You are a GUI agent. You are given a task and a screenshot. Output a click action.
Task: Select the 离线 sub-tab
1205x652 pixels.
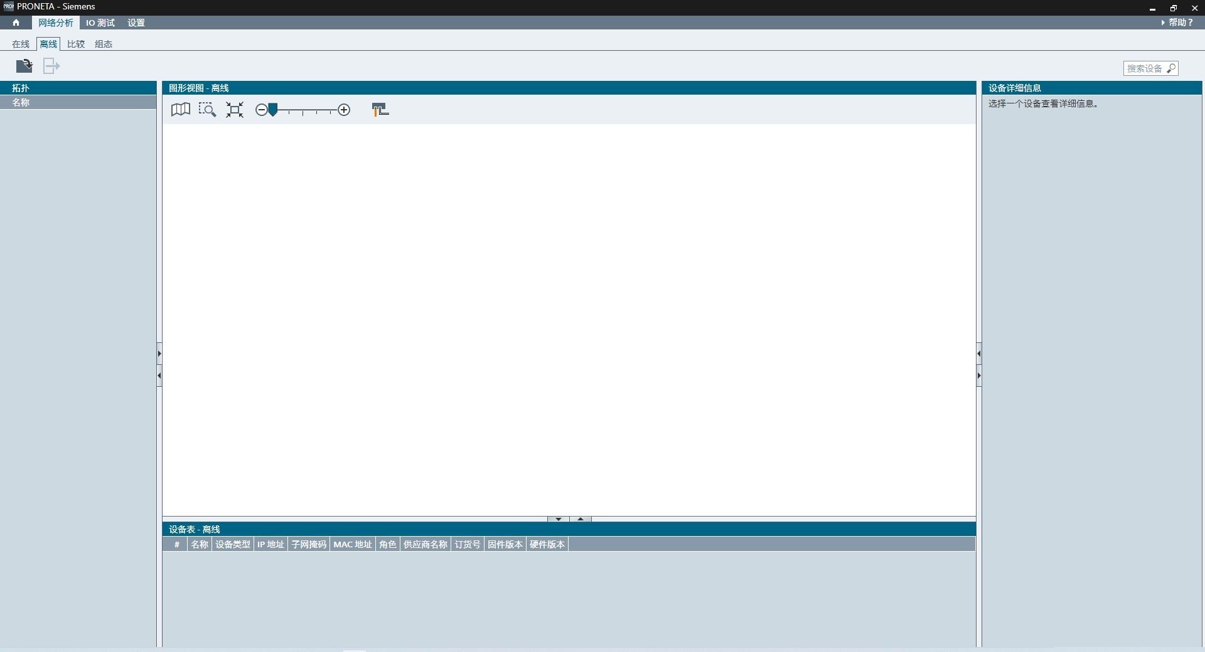click(x=48, y=44)
